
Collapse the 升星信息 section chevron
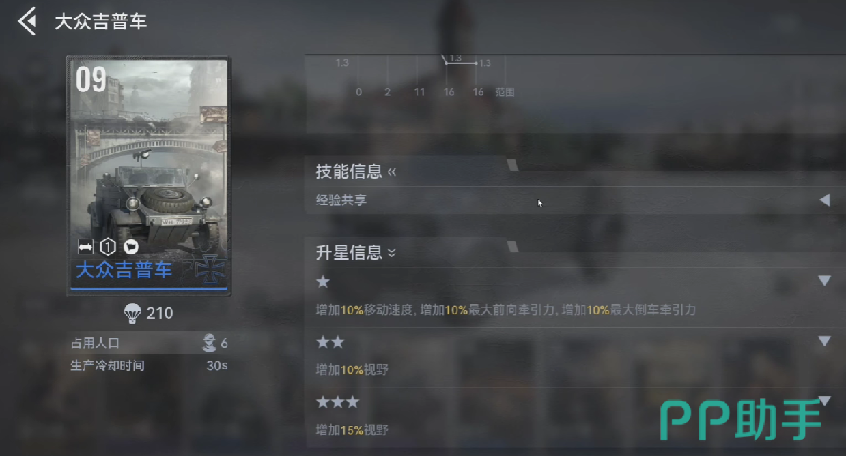click(x=392, y=253)
